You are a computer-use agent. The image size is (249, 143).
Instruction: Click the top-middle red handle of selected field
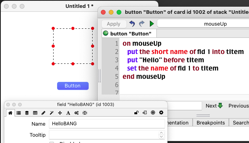click(73, 28)
